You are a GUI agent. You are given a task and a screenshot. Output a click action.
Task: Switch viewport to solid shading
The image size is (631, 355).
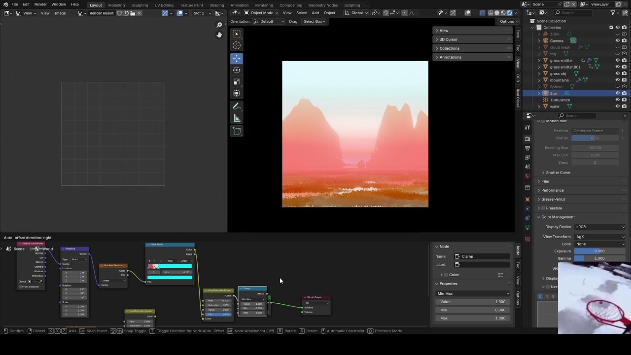(496, 13)
